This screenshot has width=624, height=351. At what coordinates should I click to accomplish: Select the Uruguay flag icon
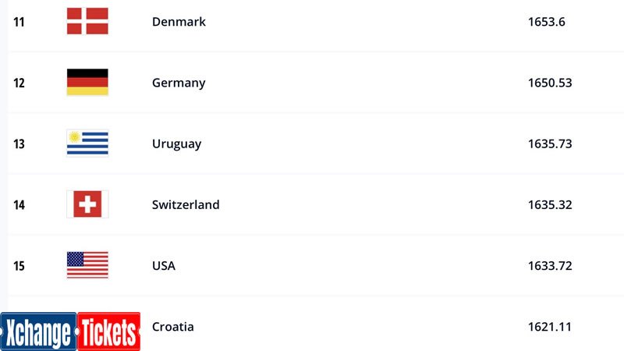pyautogui.click(x=87, y=144)
